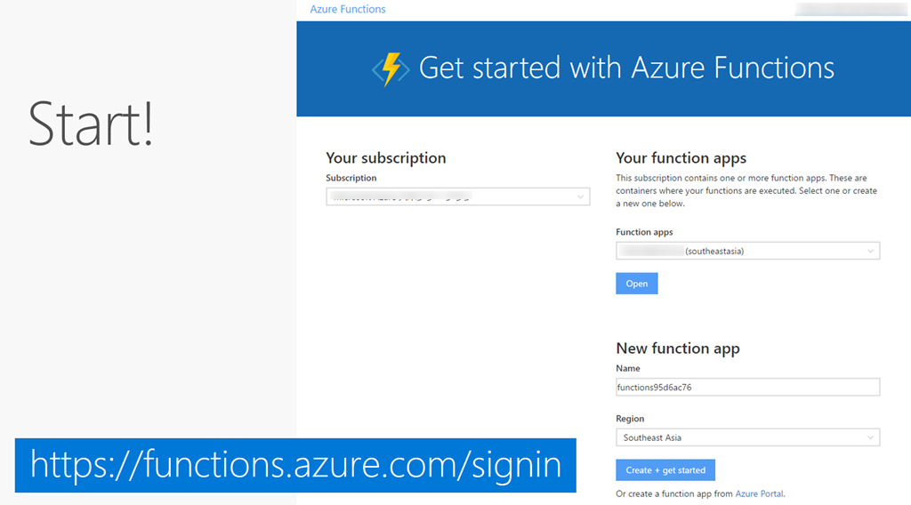The height and width of the screenshot is (505, 911).
Task: Open the Subscription combo box
Action: (457, 196)
